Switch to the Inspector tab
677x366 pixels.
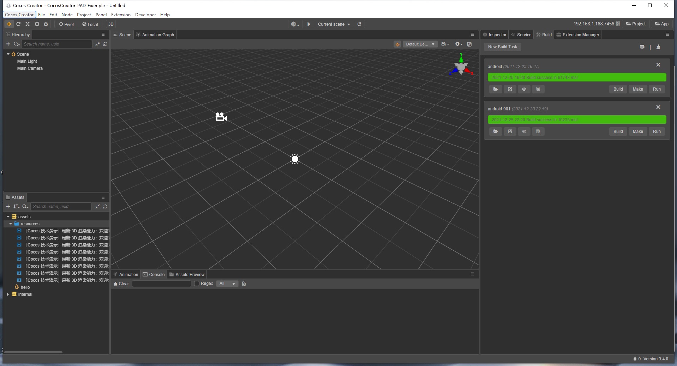pyautogui.click(x=495, y=35)
